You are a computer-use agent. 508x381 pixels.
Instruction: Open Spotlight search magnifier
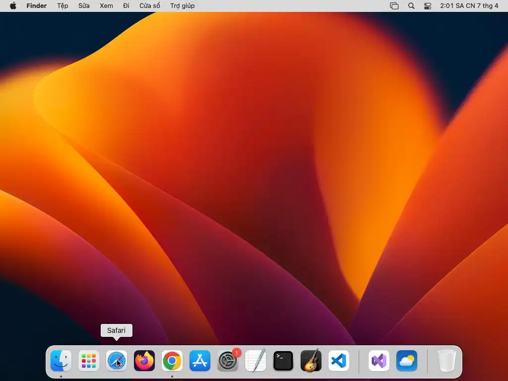coord(411,6)
